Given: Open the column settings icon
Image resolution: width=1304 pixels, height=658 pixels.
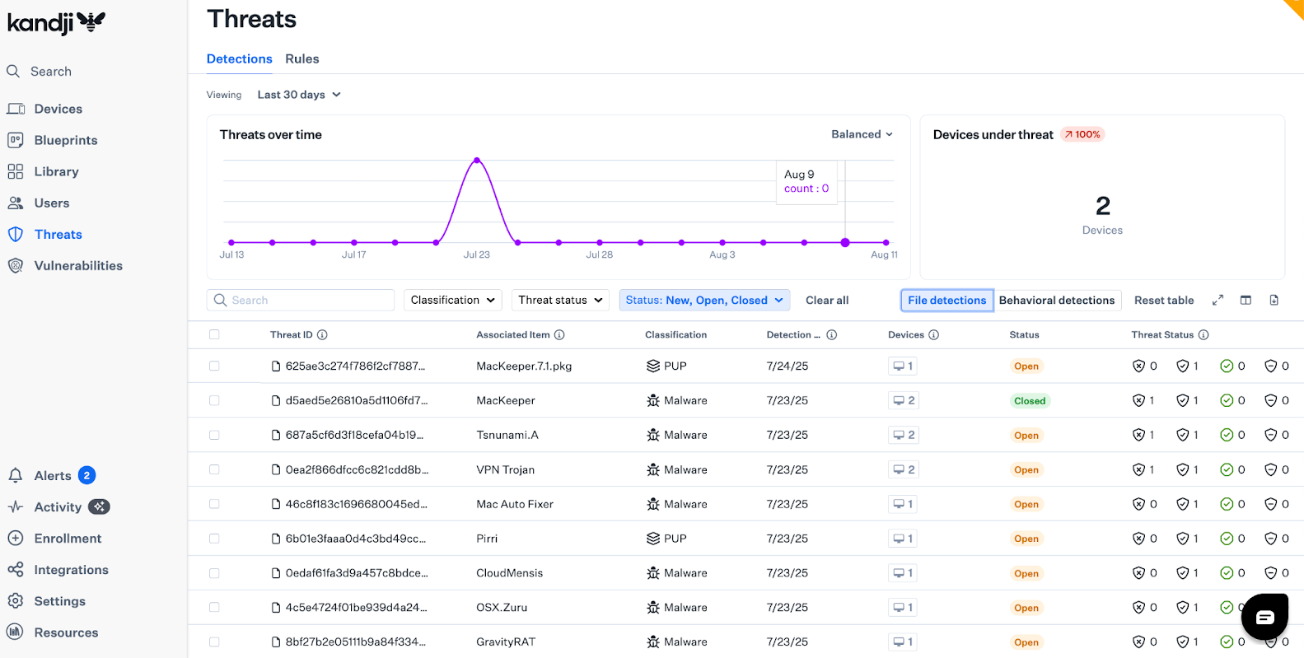Looking at the screenshot, I should pyautogui.click(x=1246, y=301).
